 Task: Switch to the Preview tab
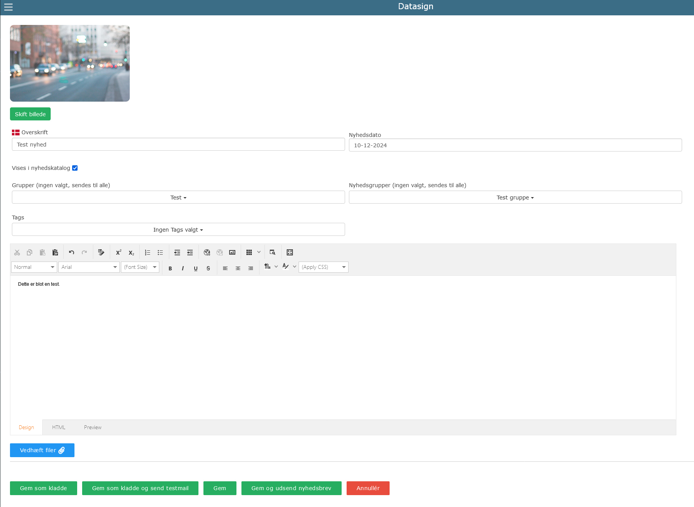[93, 427]
